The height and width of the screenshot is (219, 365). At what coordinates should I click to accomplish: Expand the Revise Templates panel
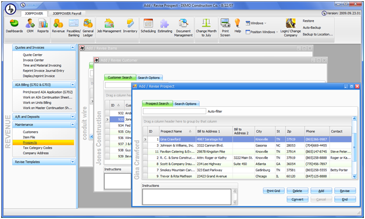pos(73,161)
